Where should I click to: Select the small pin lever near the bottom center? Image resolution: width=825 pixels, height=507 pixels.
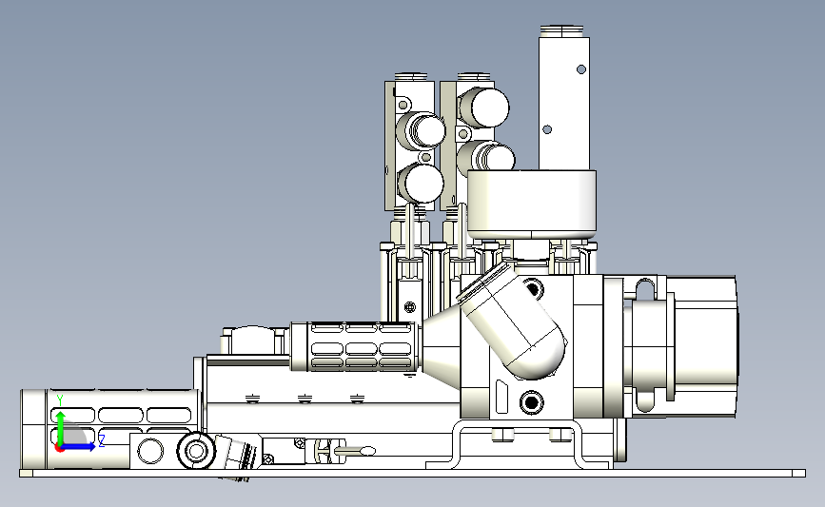tap(355, 451)
